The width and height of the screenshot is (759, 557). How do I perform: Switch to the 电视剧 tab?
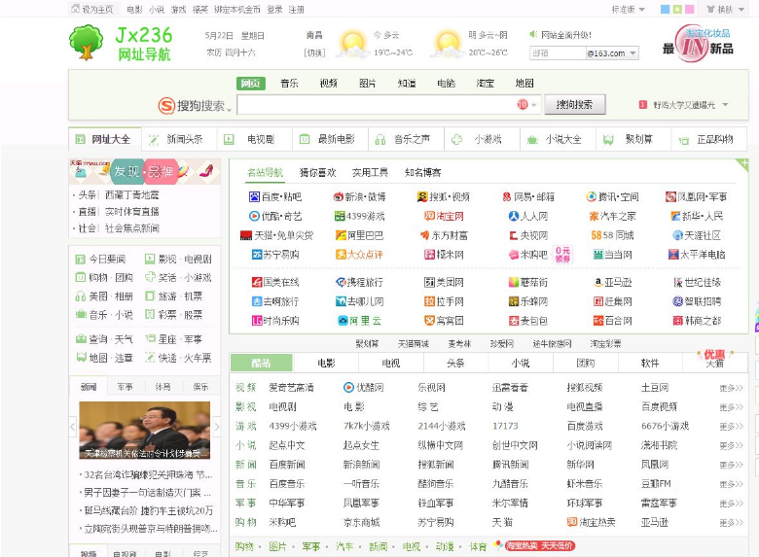pyautogui.click(x=255, y=140)
